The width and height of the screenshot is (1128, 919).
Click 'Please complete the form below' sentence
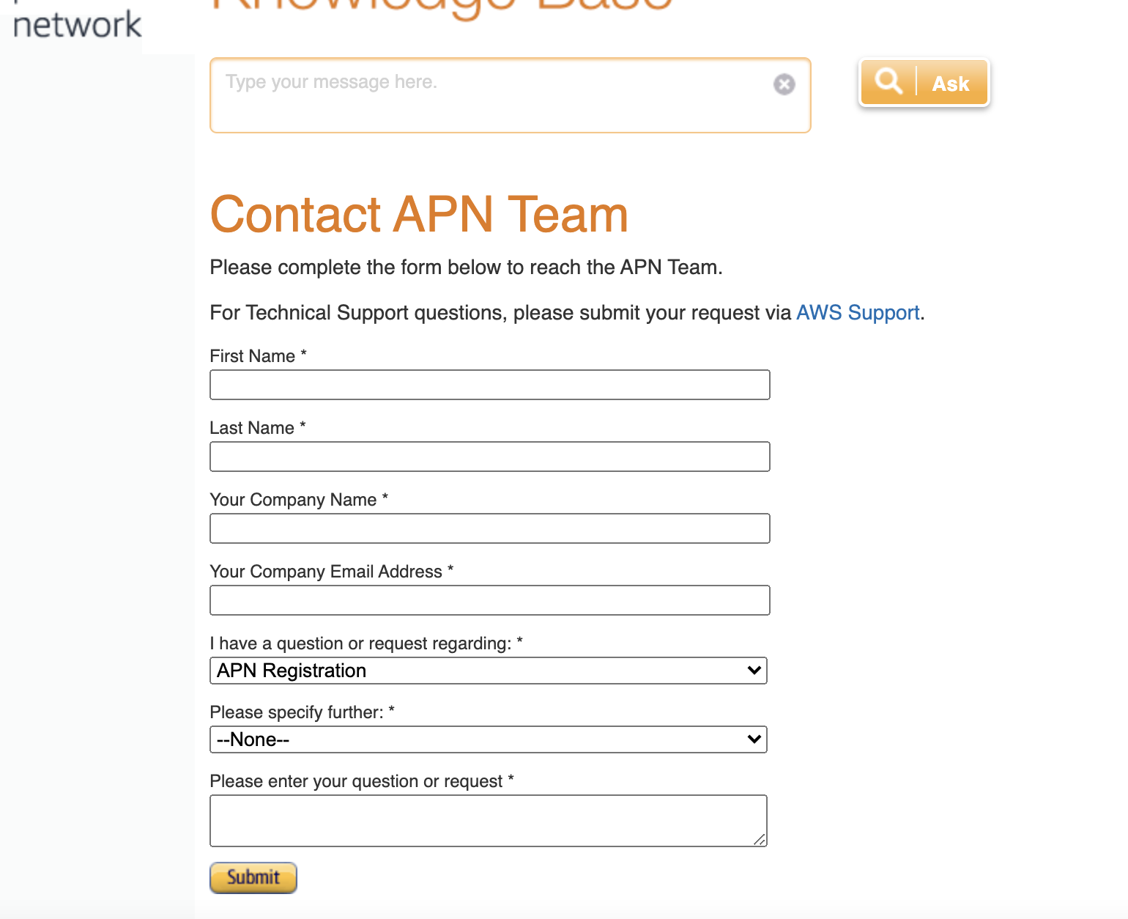coord(466,267)
